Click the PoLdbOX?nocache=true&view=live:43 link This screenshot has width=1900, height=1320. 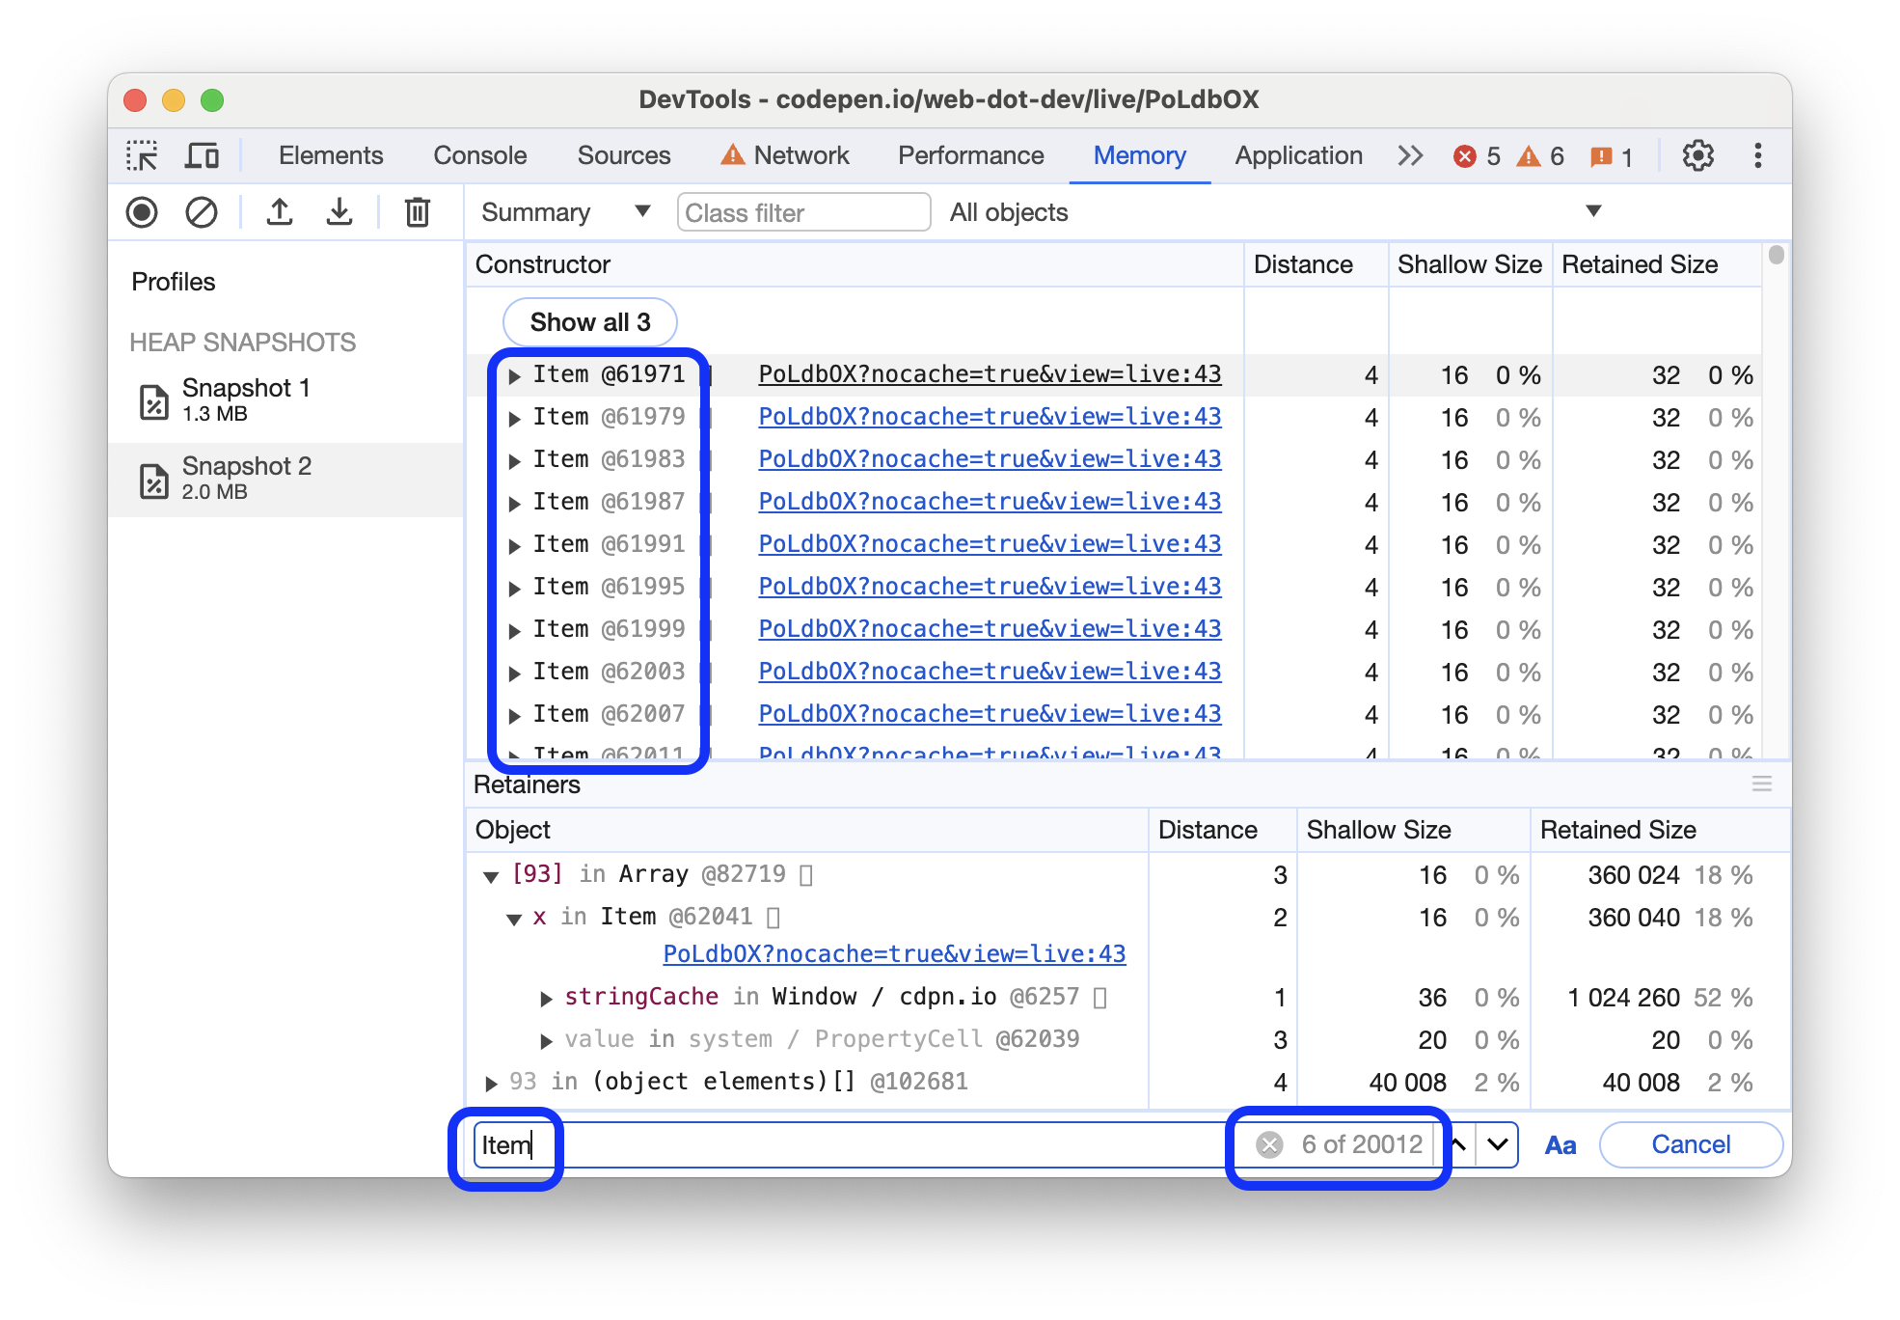[989, 372]
